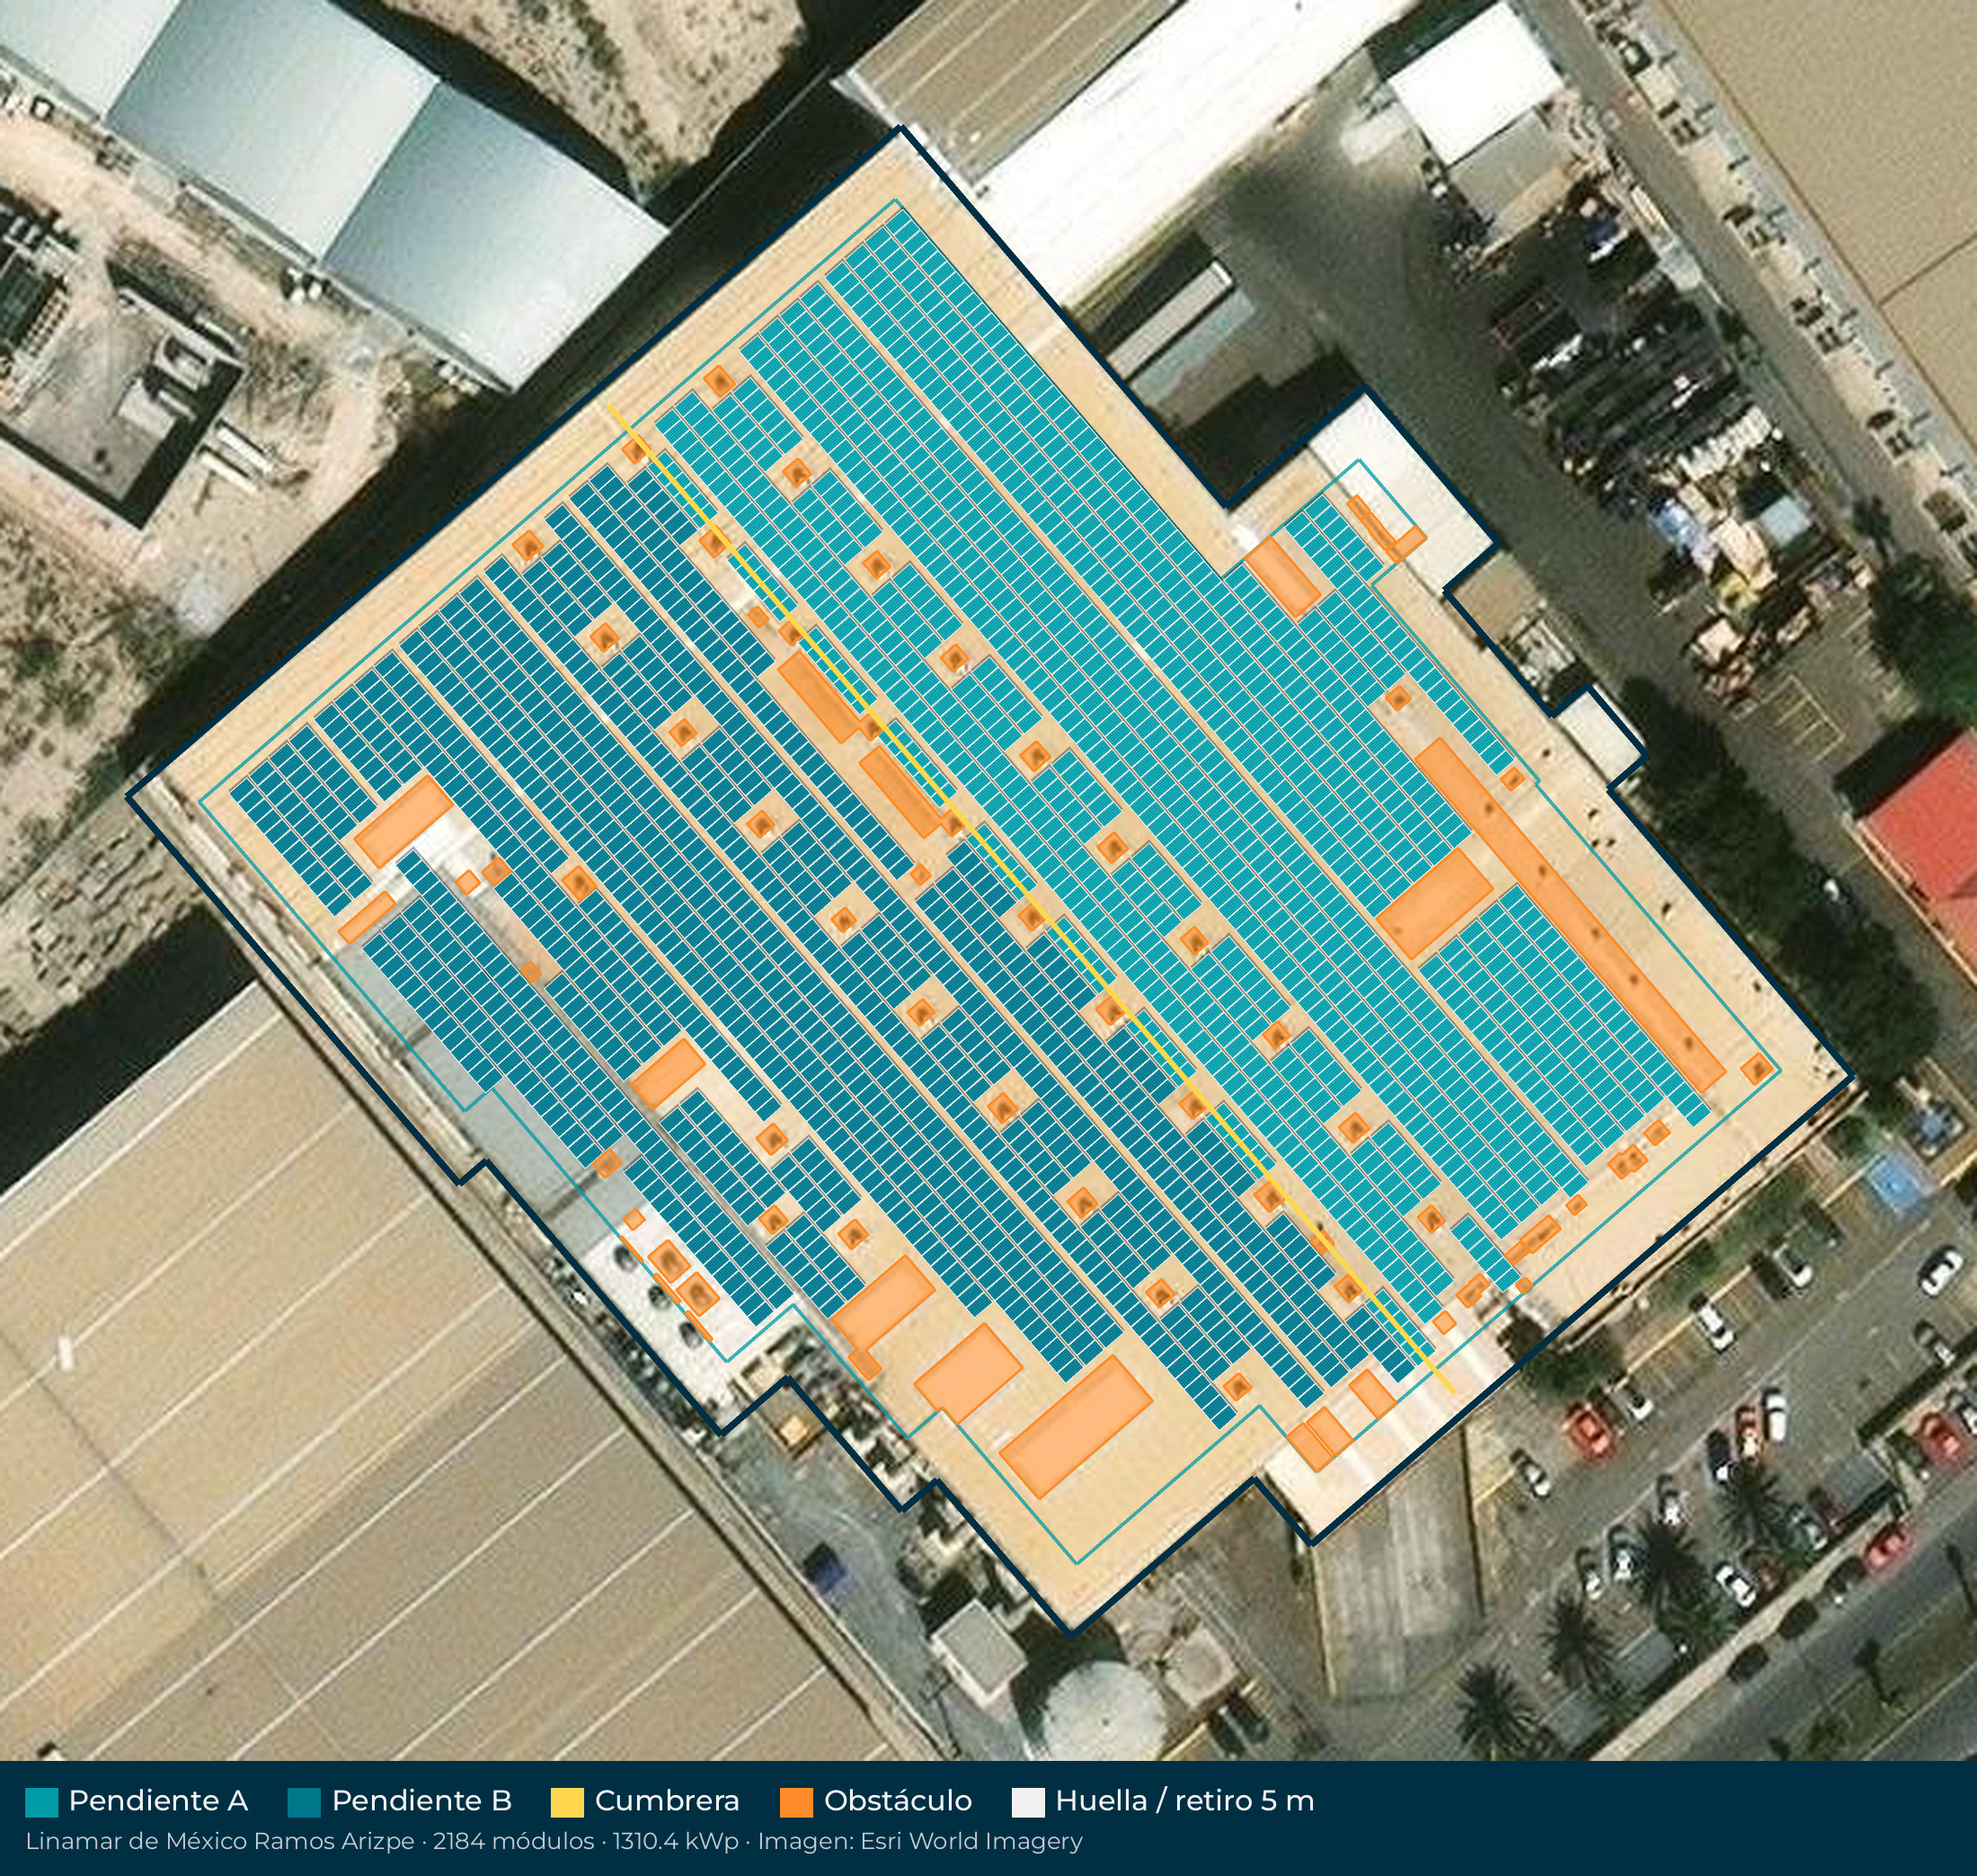The image size is (1977, 1876).
Task: Click the white Huella / retiro legend swatch
Action: pos(1028,1802)
